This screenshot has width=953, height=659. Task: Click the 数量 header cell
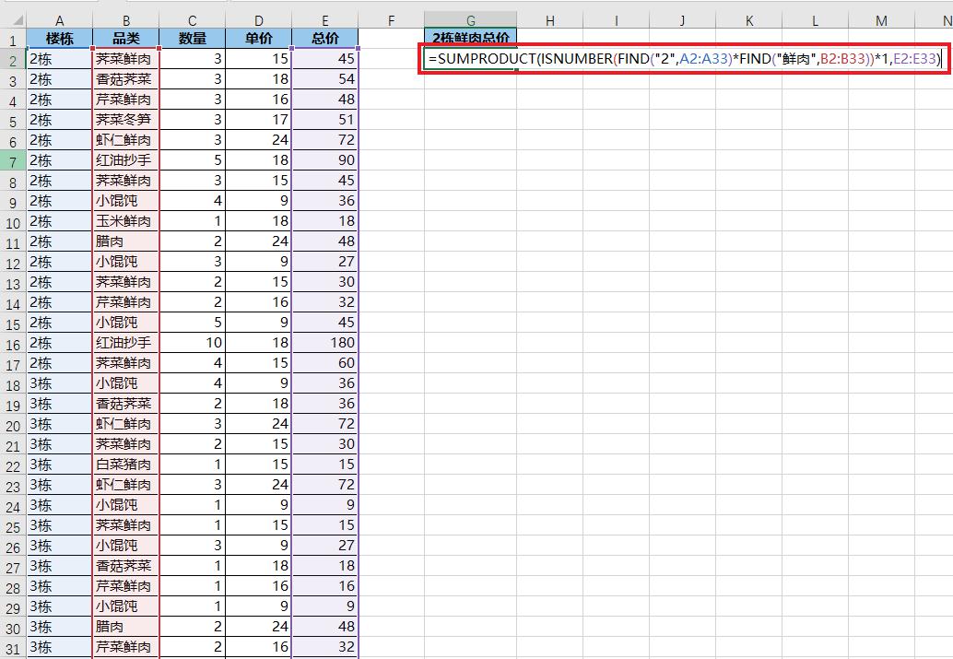[192, 39]
